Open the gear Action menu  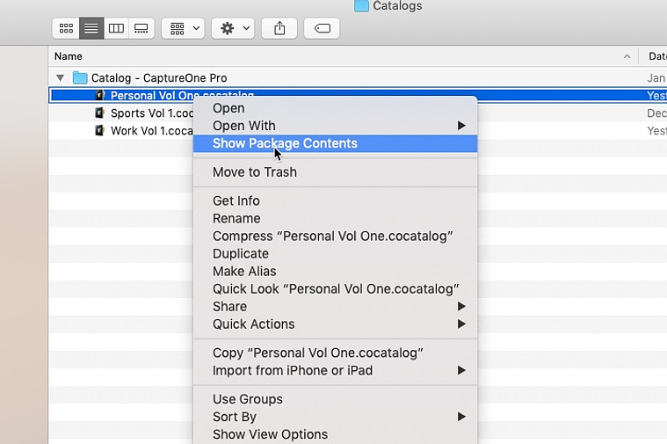pyautogui.click(x=233, y=28)
